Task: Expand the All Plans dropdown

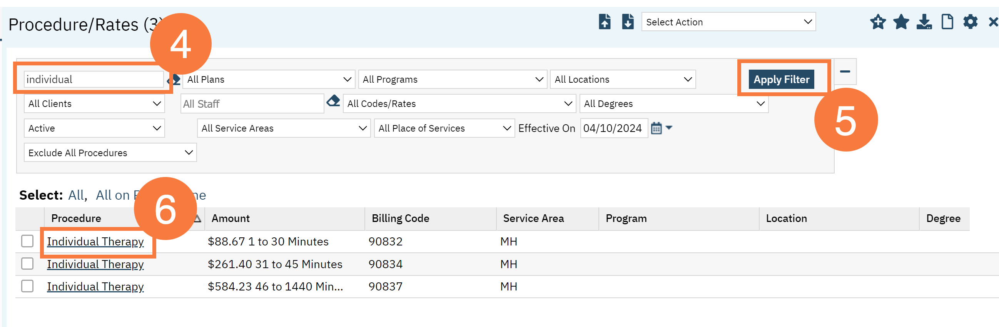Action: 269,80
